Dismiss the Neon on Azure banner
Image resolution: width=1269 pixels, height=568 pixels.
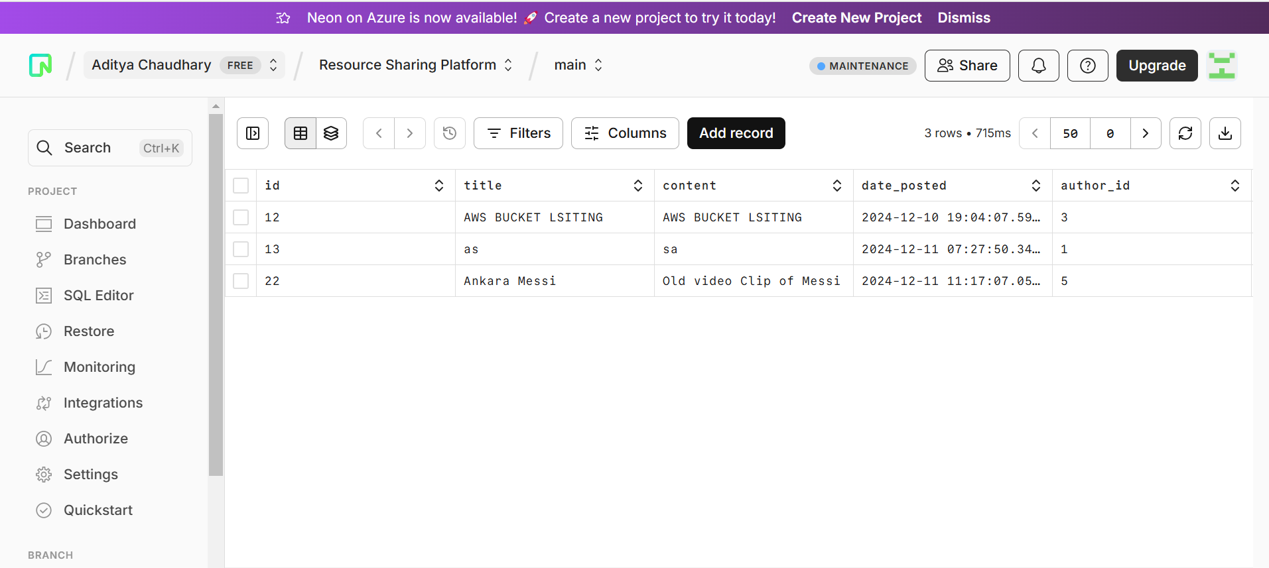963,18
